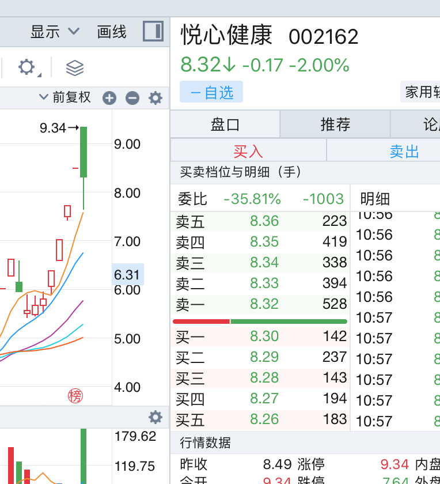Screen dimensions: 440x484
Task: Click 6.31 price axis label
Action: click(x=127, y=274)
